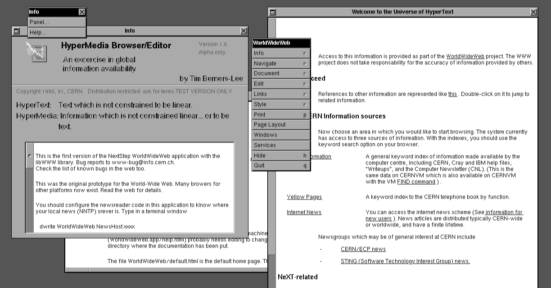Choose Print from the WorldWideWeb menu

pos(281,115)
